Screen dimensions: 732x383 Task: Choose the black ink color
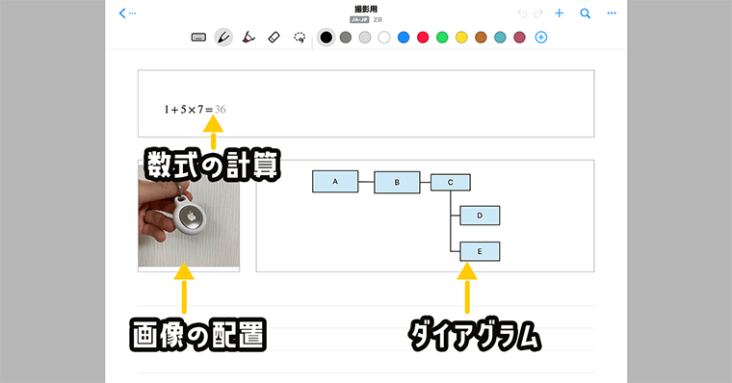tap(327, 38)
